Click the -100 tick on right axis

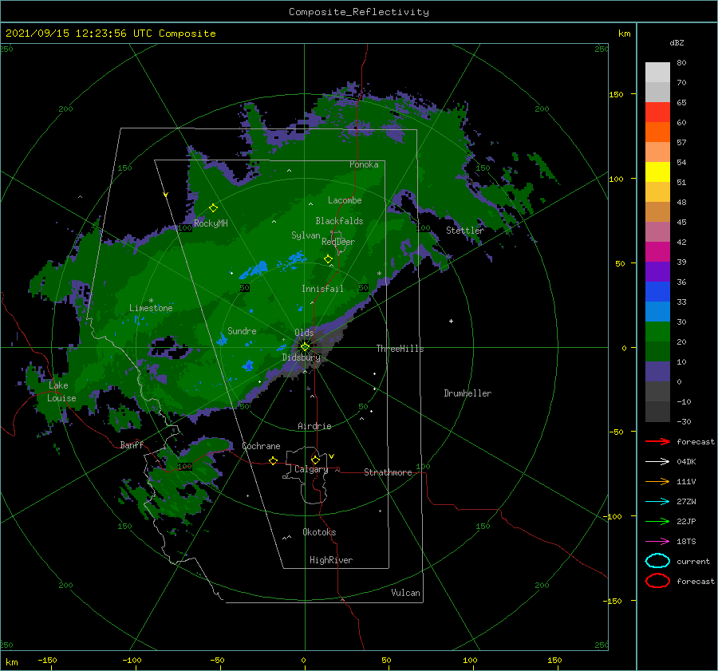(612, 516)
